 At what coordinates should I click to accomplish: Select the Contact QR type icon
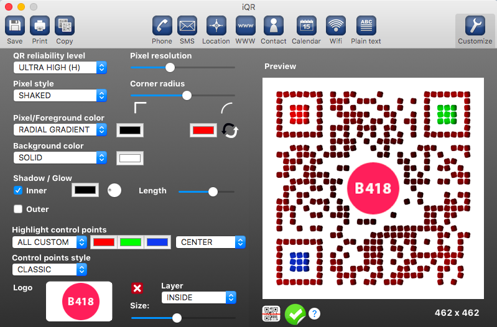(274, 25)
